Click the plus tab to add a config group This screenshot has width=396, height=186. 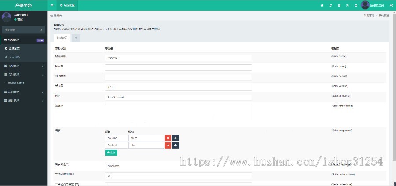(76, 38)
